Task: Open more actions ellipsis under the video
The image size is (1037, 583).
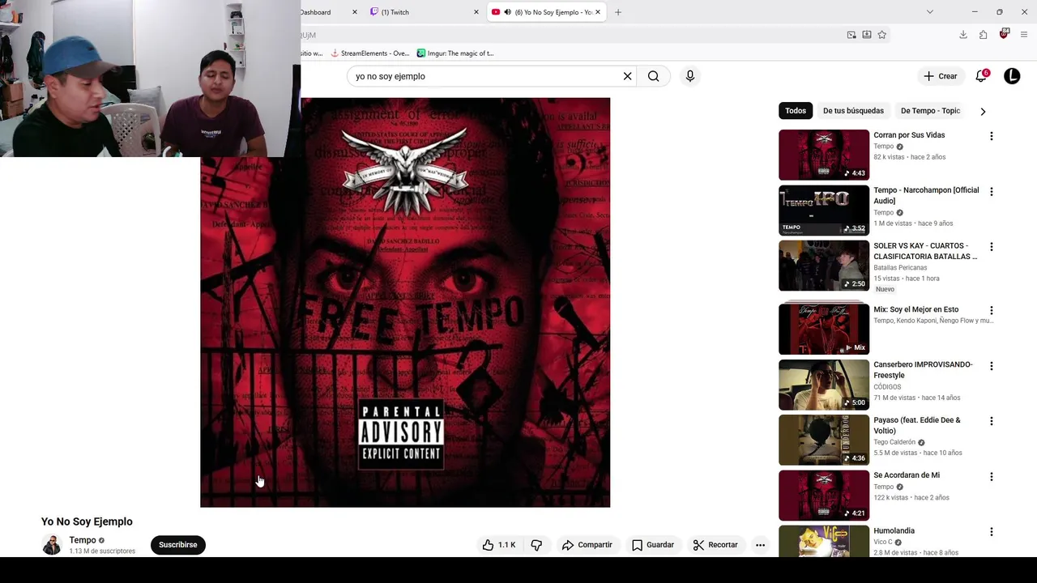Action: click(760, 545)
